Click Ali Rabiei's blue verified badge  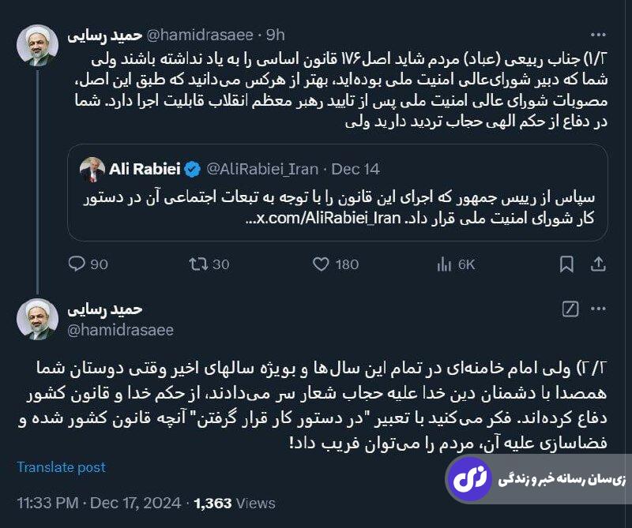click(191, 168)
